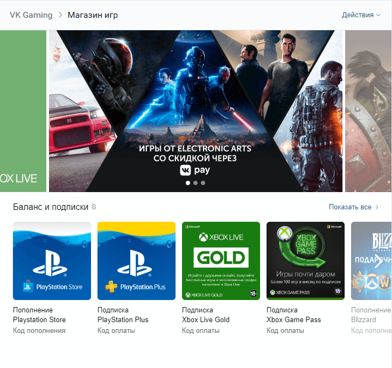Click Код оплаты under Xbox Game Pass
Image resolution: width=392 pixels, height=368 pixels.
[x=285, y=331]
